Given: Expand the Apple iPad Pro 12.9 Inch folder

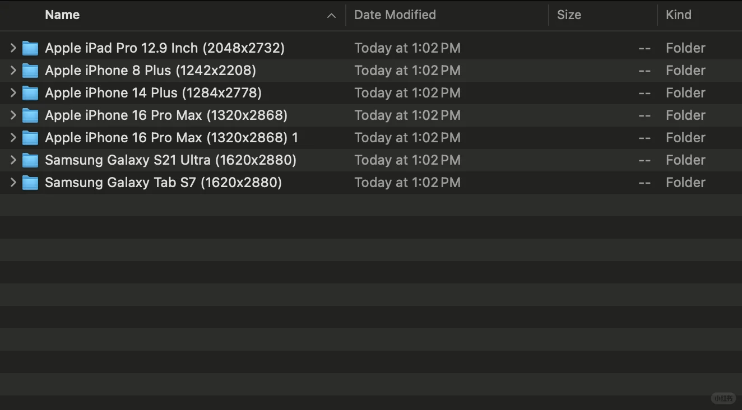Looking at the screenshot, I should point(13,48).
